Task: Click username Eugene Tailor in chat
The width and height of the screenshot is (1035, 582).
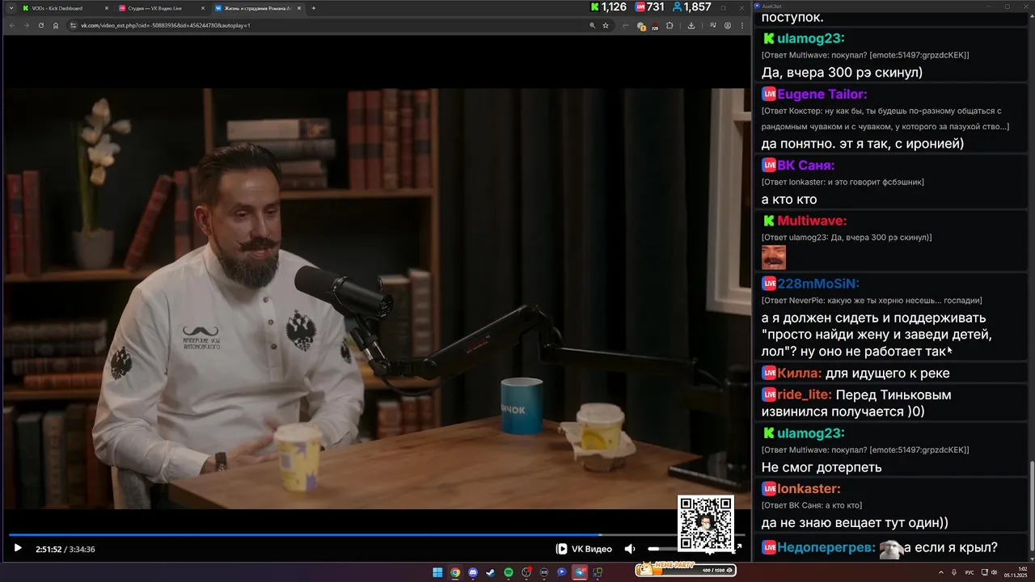Action: (822, 94)
